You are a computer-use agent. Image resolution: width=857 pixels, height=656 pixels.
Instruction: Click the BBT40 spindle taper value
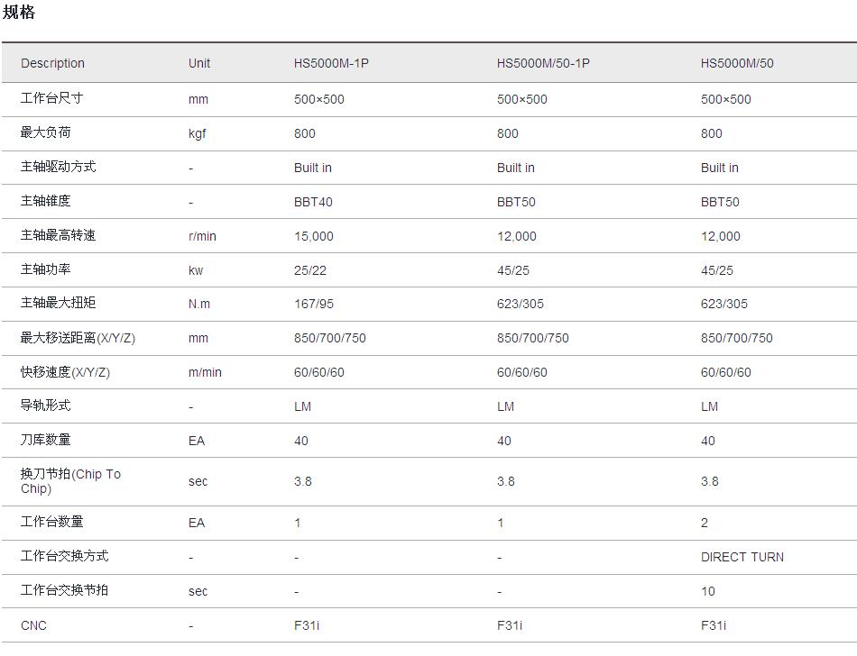tap(313, 202)
